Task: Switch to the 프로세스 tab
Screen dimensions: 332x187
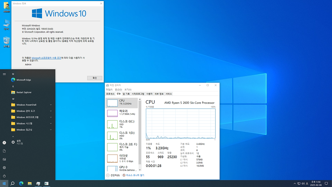Action: click(110, 94)
